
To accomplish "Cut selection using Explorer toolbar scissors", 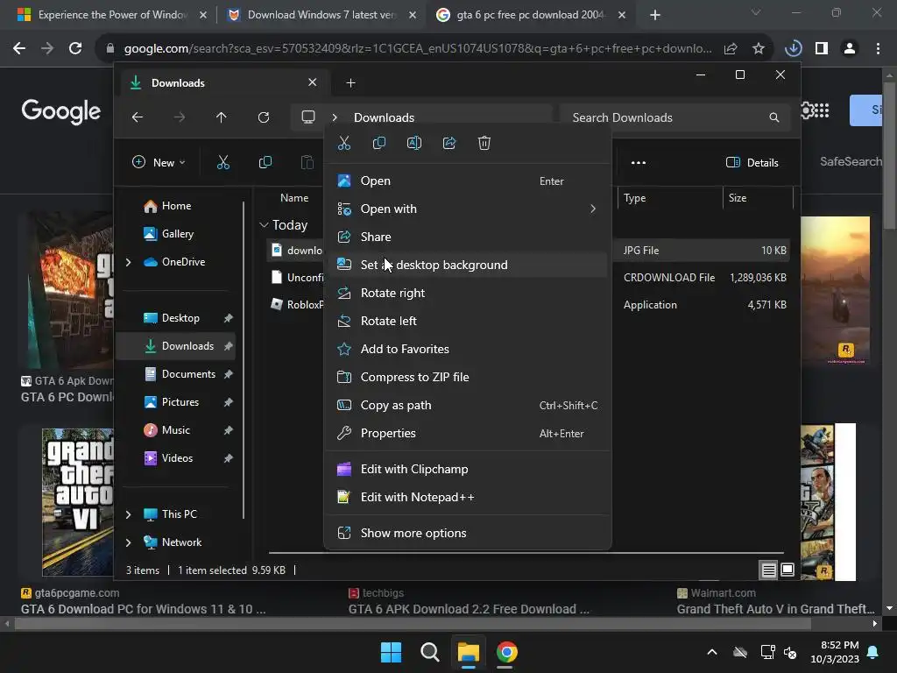I will 223,162.
